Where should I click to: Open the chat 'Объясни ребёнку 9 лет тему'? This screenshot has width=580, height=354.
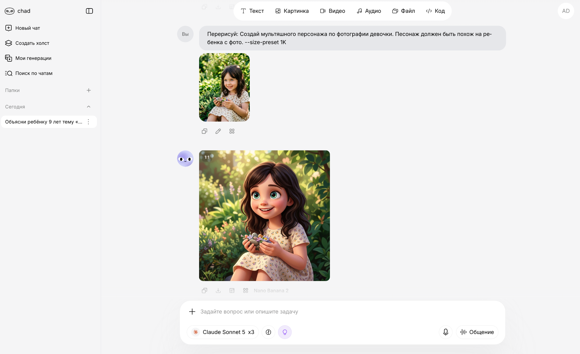44,122
